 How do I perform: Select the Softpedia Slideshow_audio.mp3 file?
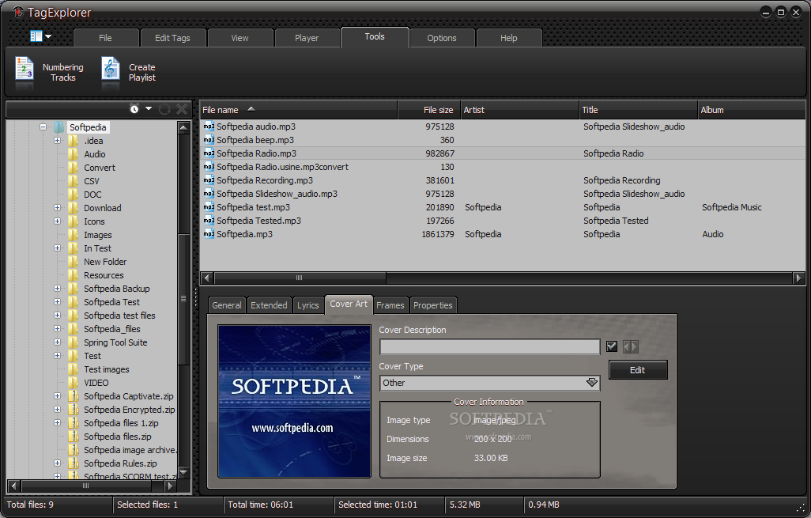coord(277,194)
